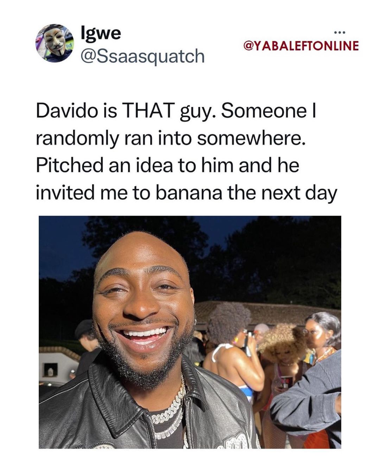Open the display name Igwe
This screenshot has height=475, width=380.
point(101,33)
